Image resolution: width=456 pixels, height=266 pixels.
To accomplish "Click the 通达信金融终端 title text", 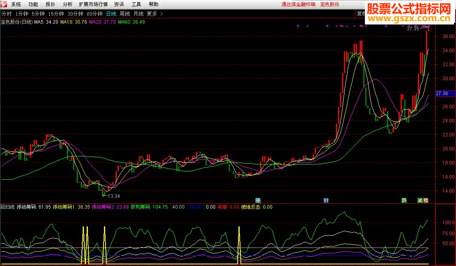I will 298,4.
